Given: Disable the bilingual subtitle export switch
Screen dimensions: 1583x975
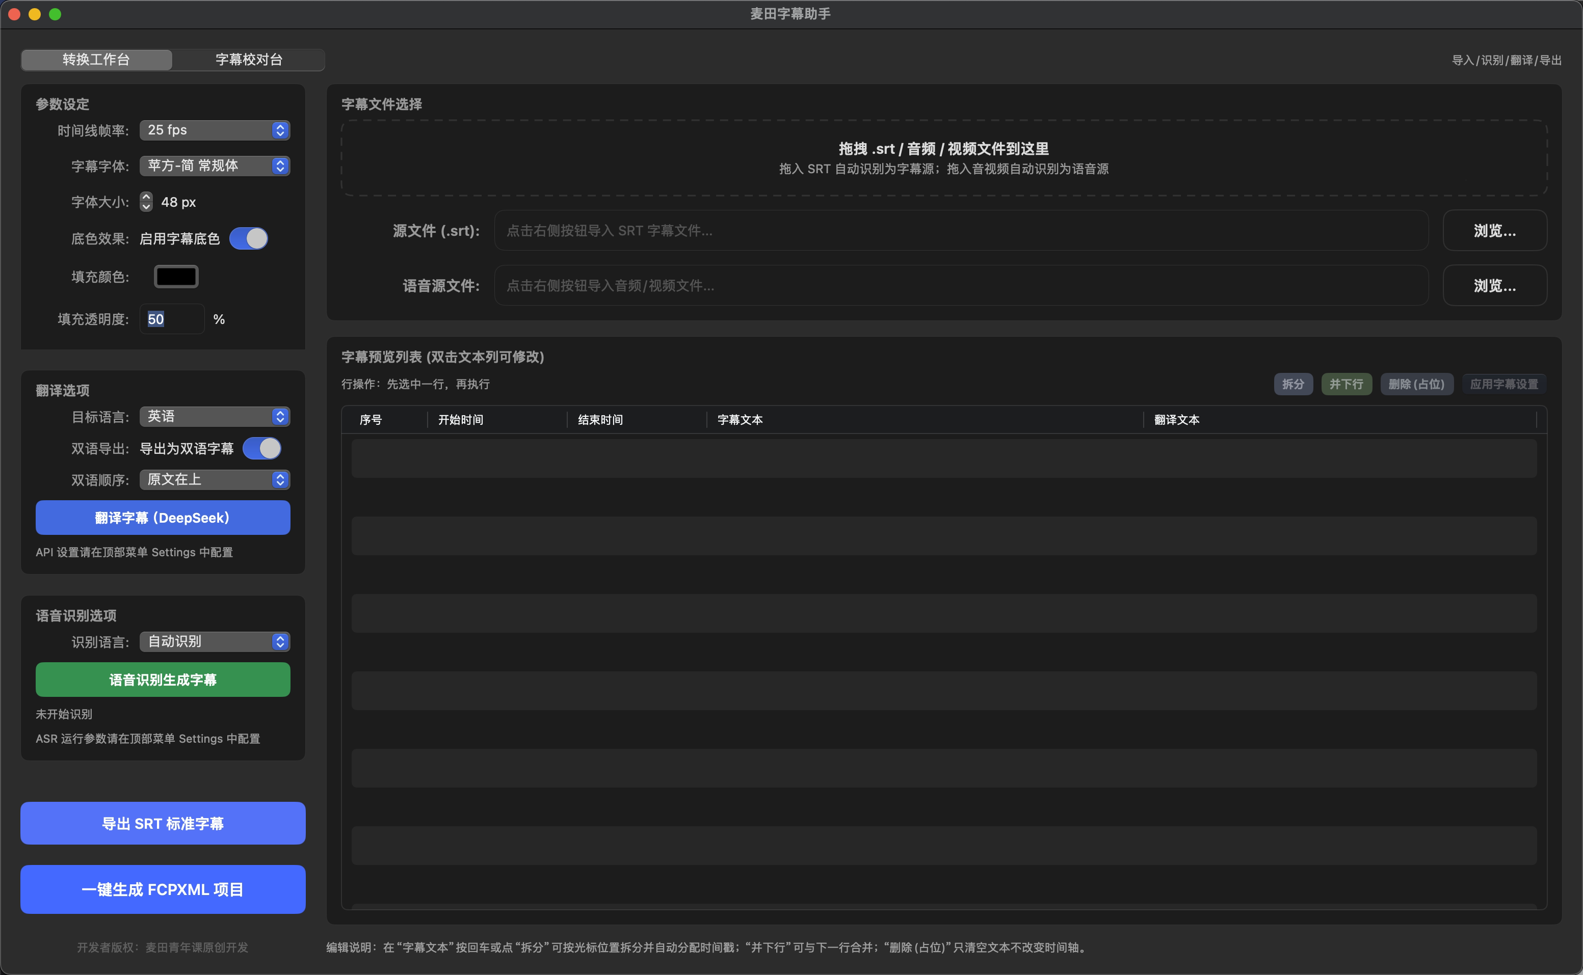Looking at the screenshot, I should pos(262,448).
